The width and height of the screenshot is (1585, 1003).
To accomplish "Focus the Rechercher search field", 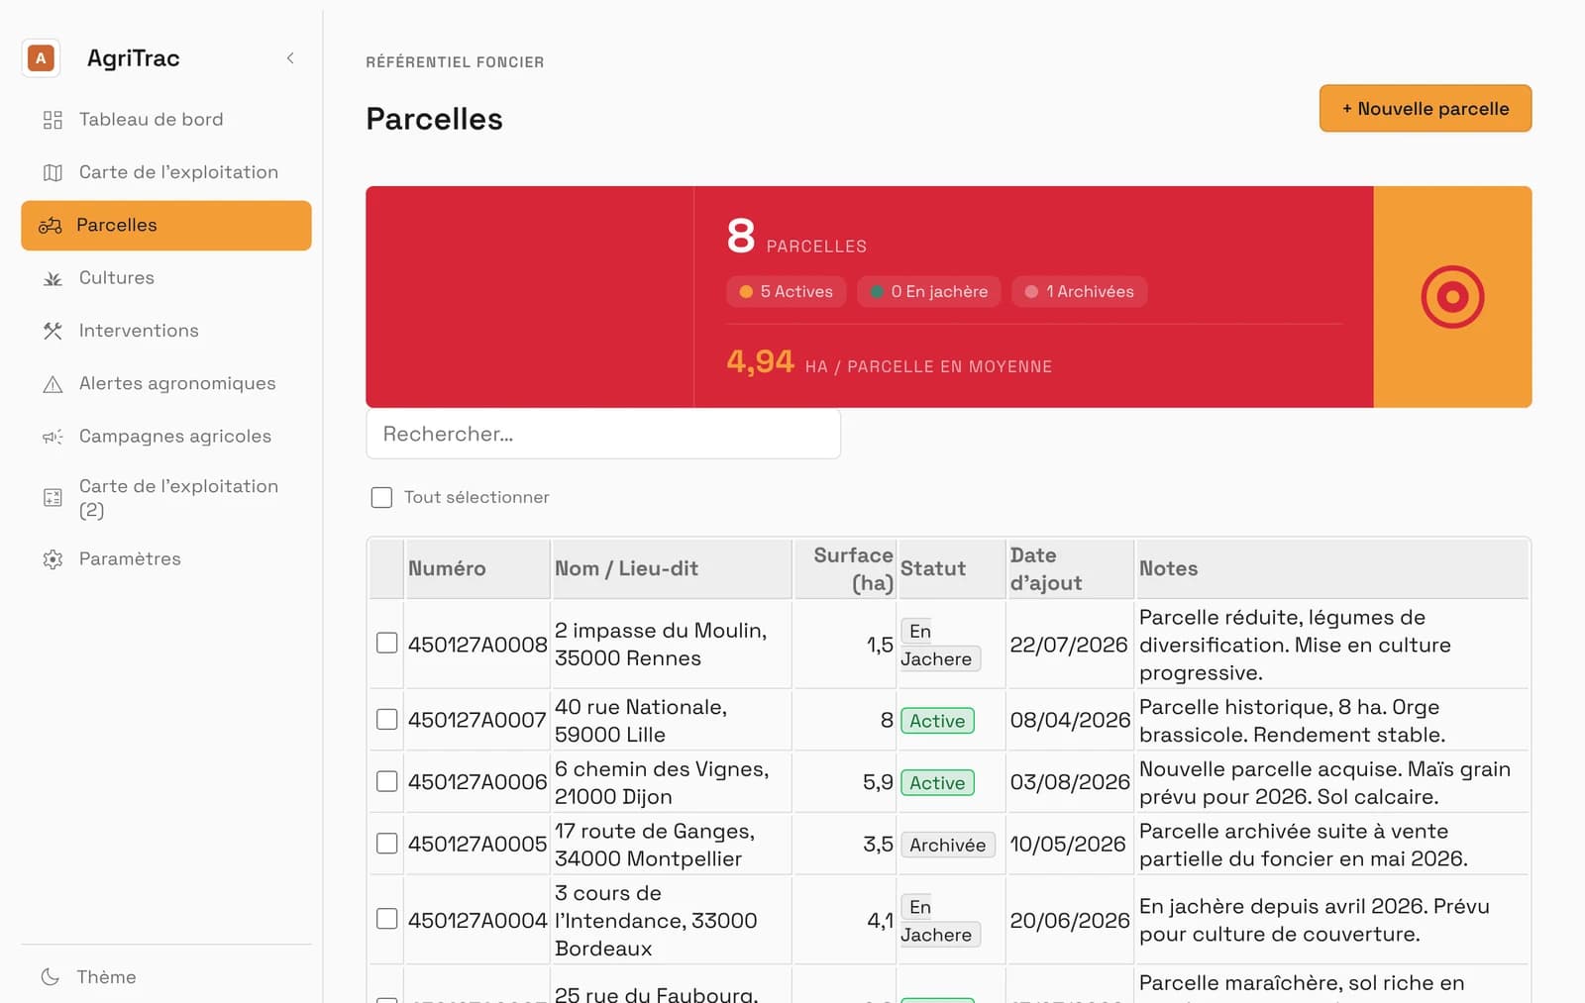I will coord(603,434).
